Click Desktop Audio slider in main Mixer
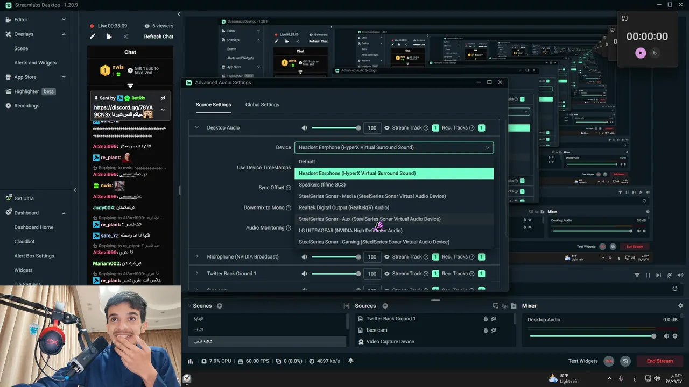689x387 pixels. (x=593, y=336)
